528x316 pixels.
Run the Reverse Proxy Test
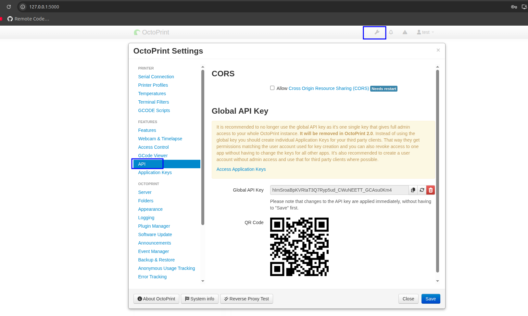tap(246, 299)
